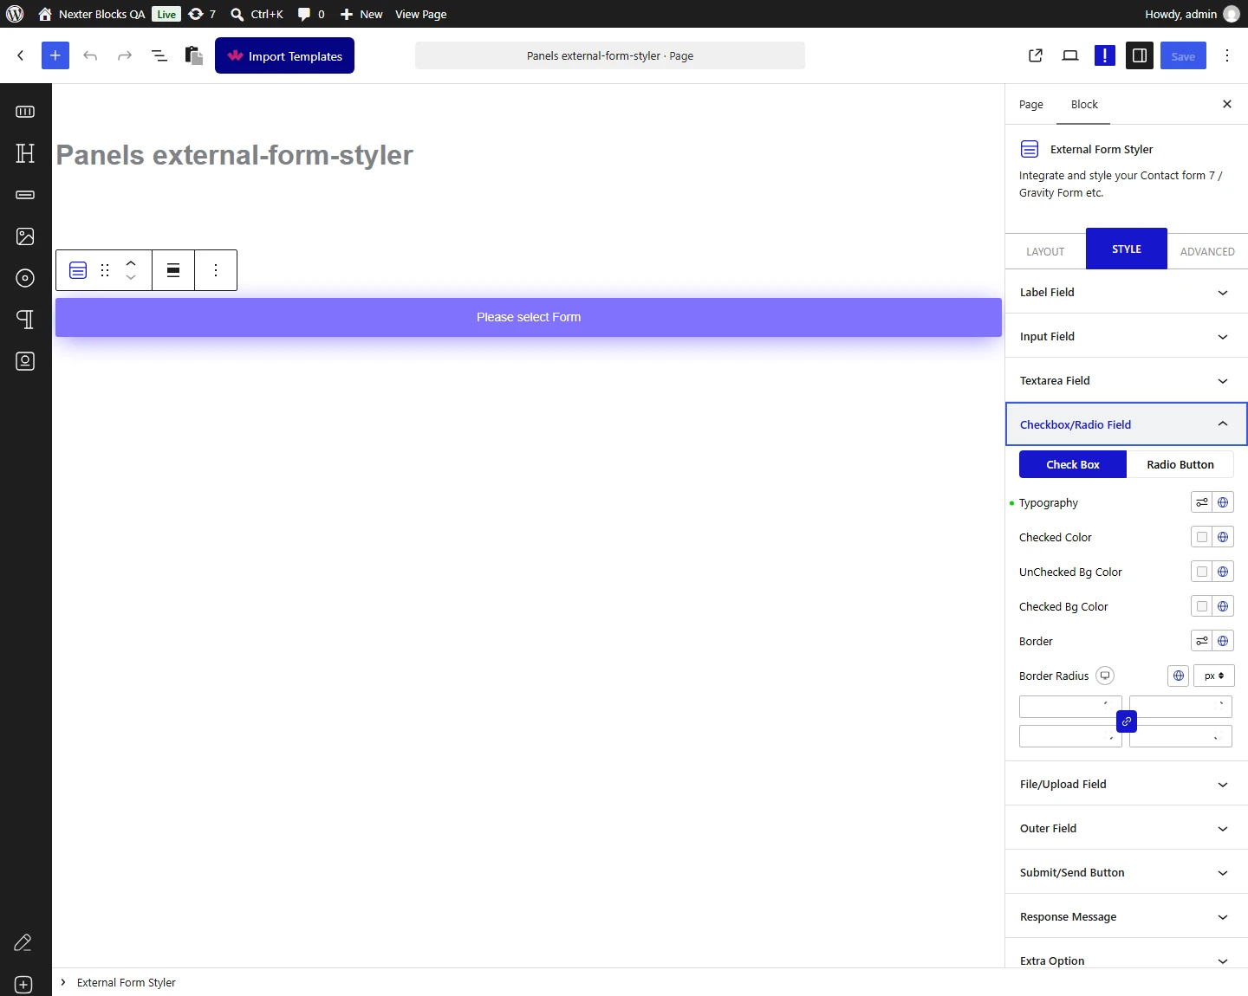Collapse the Checkbox/Radio Field panel
The width and height of the screenshot is (1248, 996).
pyautogui.click(x=1127, y=424)
